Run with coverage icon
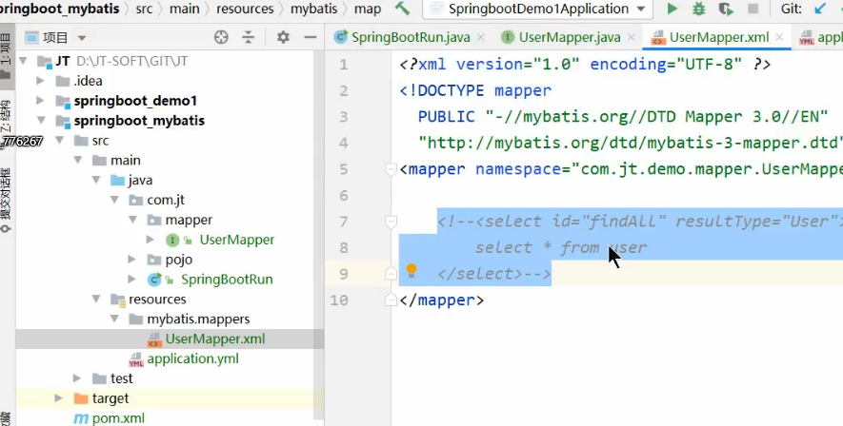The height and width of the screenshot is (426, 843). tap(726, 9)
